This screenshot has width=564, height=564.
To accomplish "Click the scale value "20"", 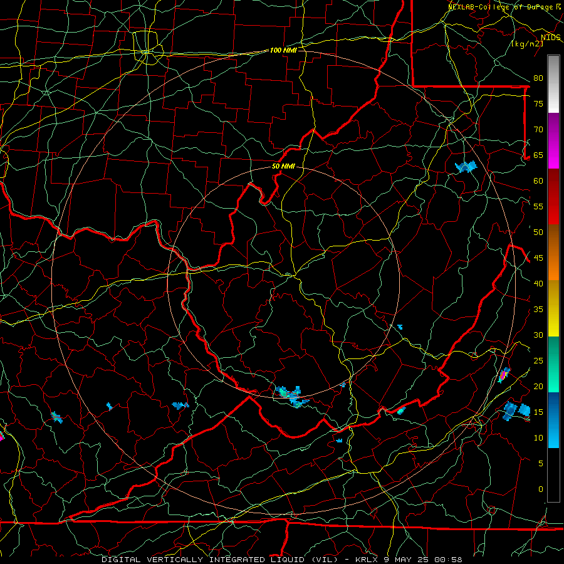I will (x=538, y=386).
